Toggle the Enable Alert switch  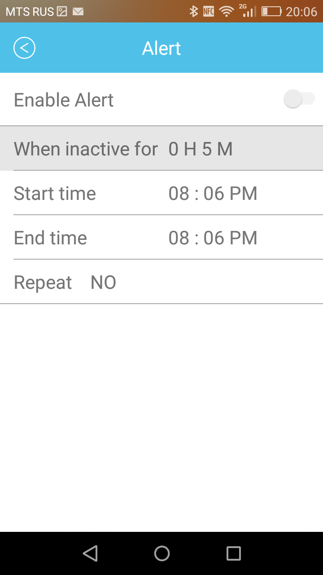click(299, 99)
